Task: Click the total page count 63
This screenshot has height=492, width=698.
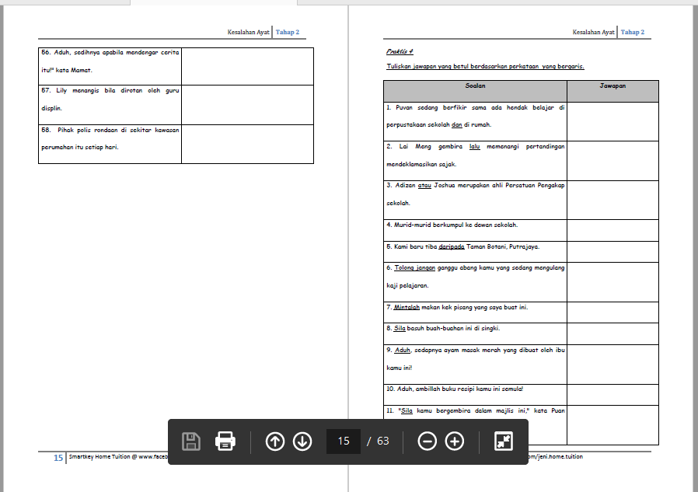Action: pos(383,441)
